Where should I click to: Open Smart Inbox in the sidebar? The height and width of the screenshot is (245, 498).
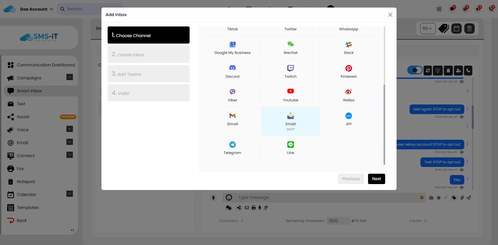(x=29, y=91)
